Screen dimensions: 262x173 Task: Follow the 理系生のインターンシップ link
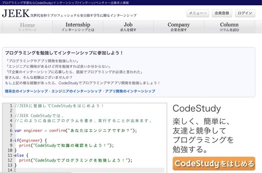26,91
